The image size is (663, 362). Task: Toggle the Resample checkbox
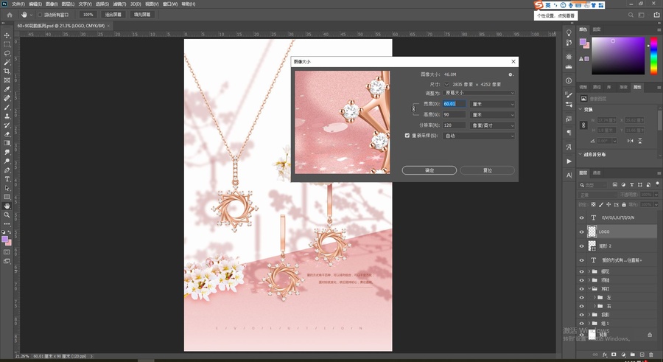[407, 136]
